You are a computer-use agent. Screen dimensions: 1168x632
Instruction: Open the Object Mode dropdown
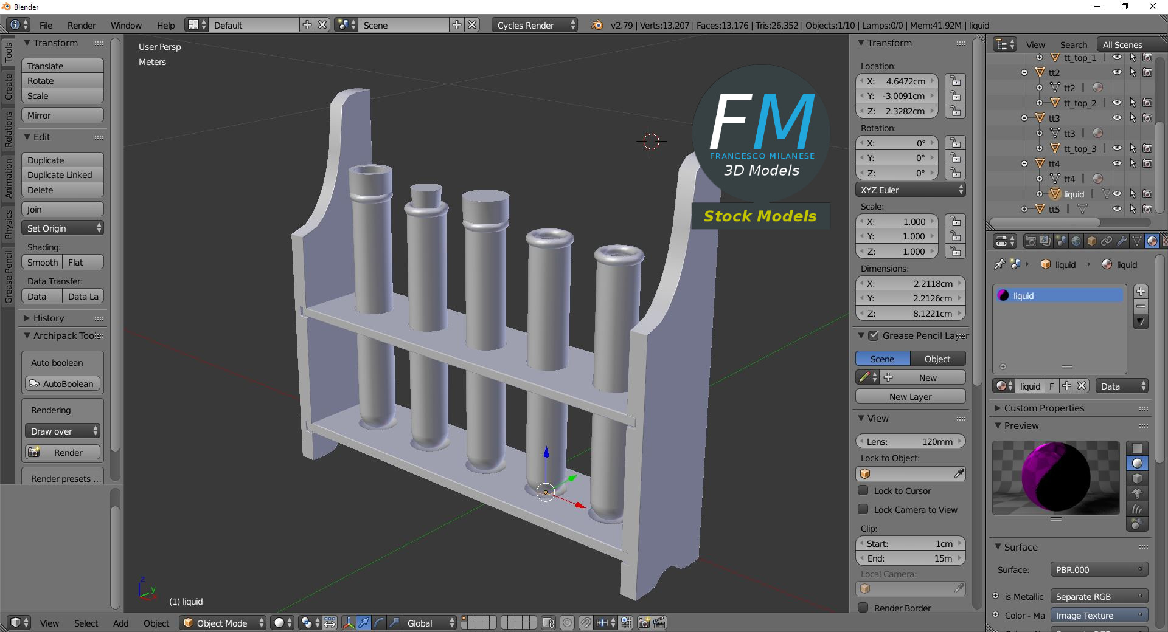tap(223, 623)
